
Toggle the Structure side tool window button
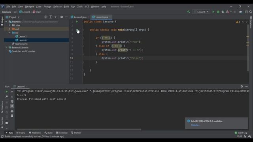pyautogui.click(x=2, y=107)
